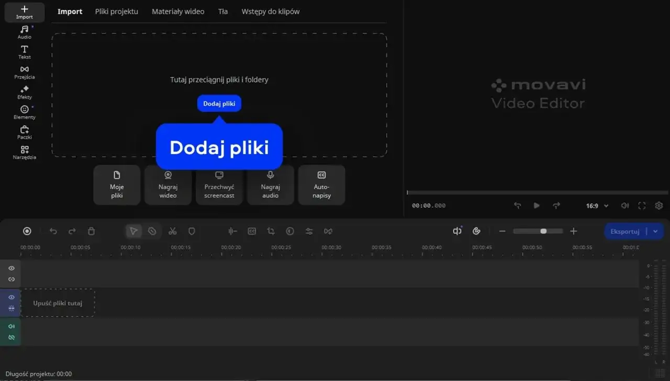The height and width of the screenshot is (381, 670).
Task: Mute the audio track with the speaker toggle
Action: (10, 326)
